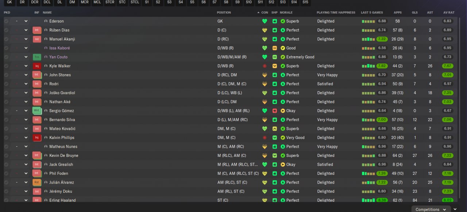Sort by the AV RAT column header
The height and width of the screenshot is (212, 467).
pyautogui.click(x=449, y=12)
